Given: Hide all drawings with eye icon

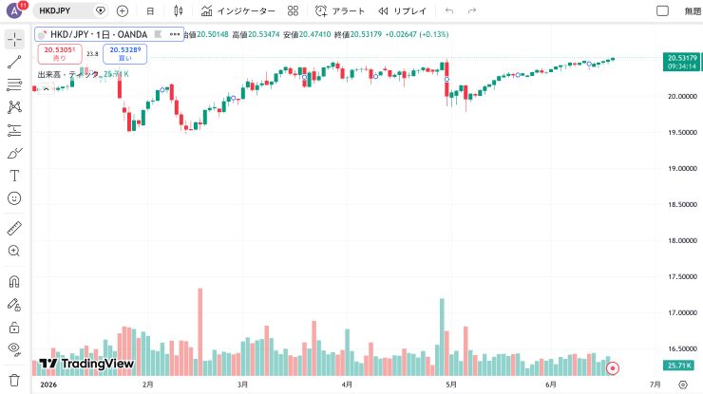Looking at the screenshot, I should (x=14, y=349).
